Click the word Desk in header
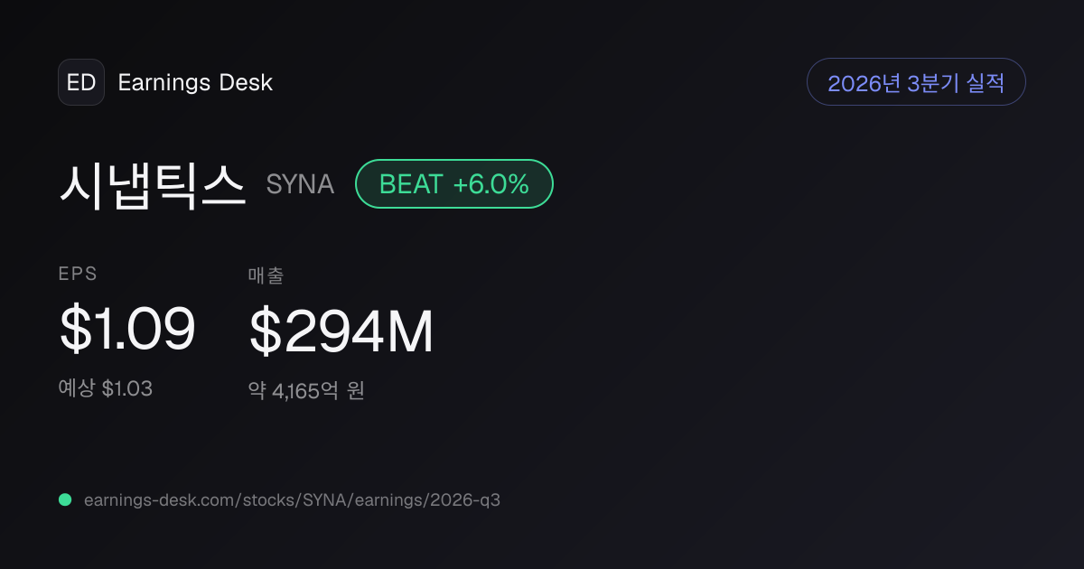Viewport: 1084px width, 569px height. [246, 82]
